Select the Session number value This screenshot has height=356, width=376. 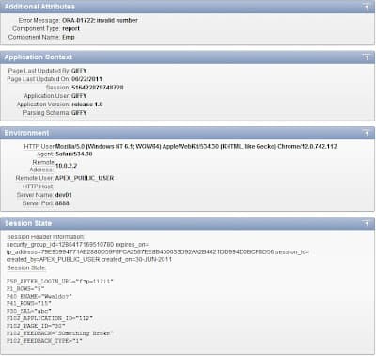pyautogui.click(x=98, y=88)
